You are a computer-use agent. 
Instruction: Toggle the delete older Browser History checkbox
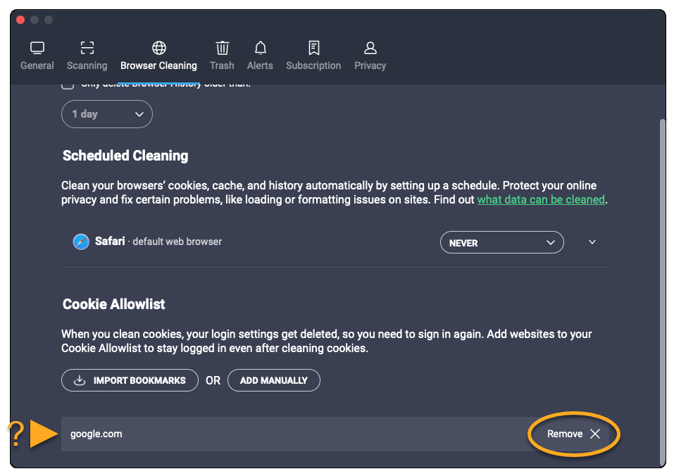tap(68, 85)
